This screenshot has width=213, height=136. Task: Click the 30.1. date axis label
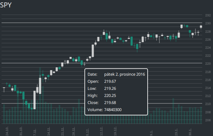pyautogui.click(x=190, y=132)
